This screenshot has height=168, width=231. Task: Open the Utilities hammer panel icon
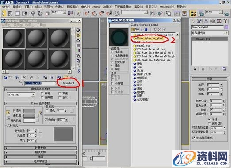point(225,21)
